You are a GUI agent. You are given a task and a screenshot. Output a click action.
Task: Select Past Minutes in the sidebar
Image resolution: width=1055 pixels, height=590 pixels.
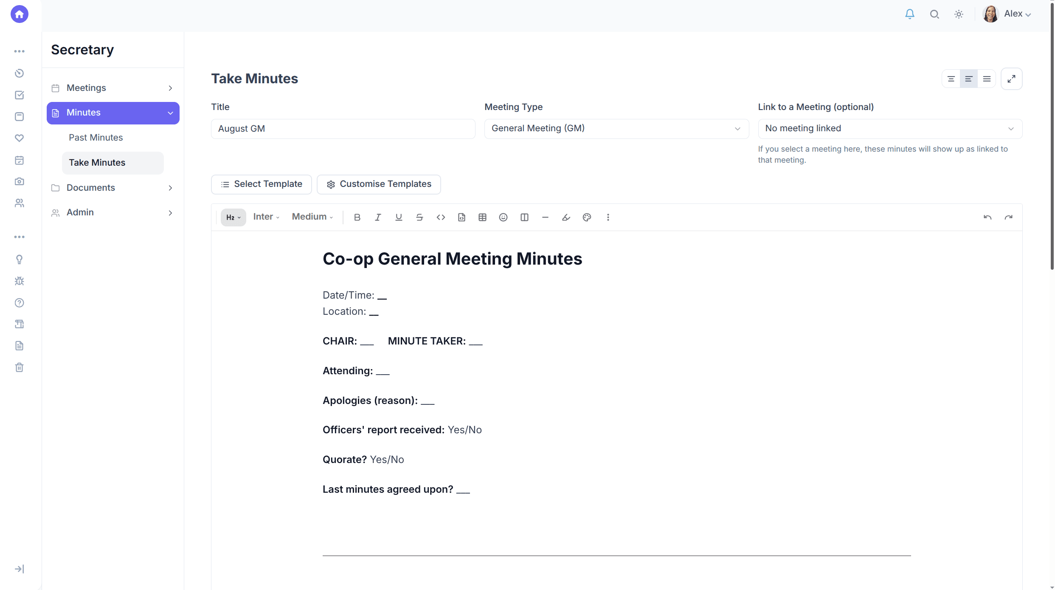tap(96, 137)
